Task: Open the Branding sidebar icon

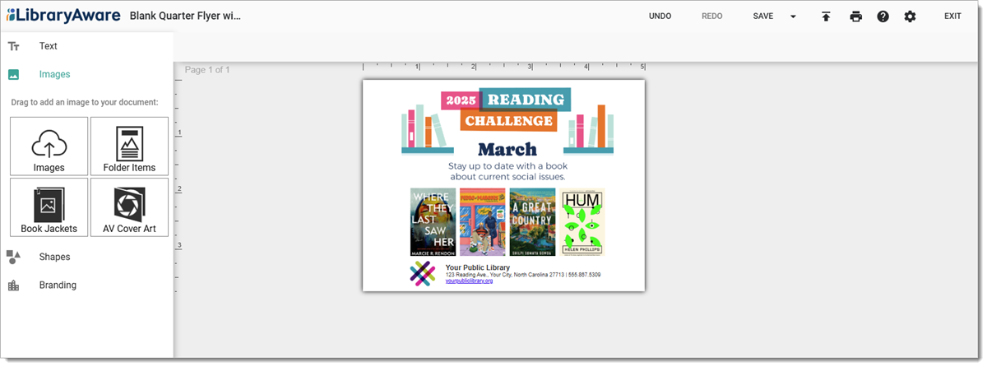Action: click(13, 285)
